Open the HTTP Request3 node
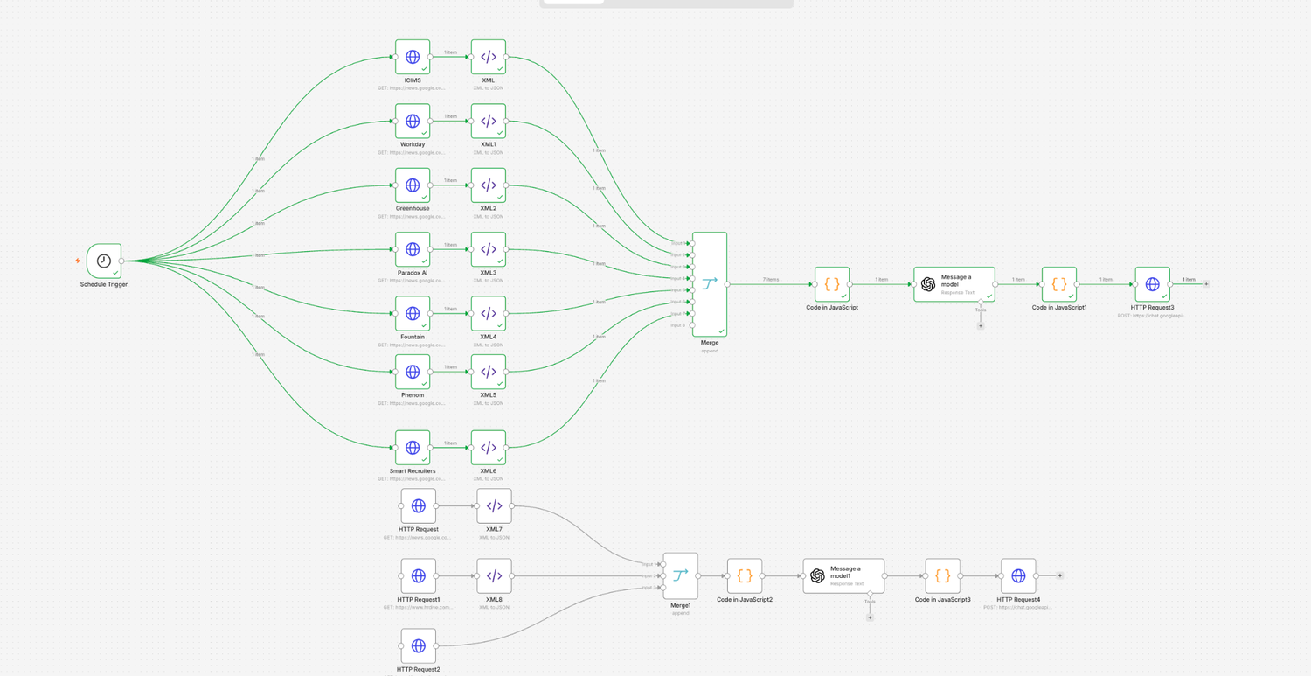Screen dimensions: 1311x676 click(1153, 284)
